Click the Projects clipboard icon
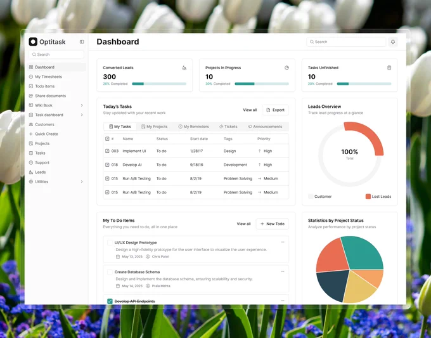Screen dimensions: 431x338 (x=31, y=143)
